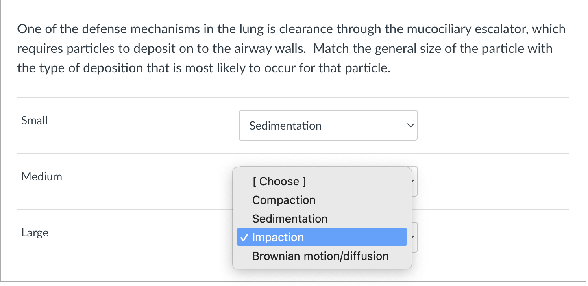
Task: Click the Medium particle size label
Action: [x=42, y=177]
